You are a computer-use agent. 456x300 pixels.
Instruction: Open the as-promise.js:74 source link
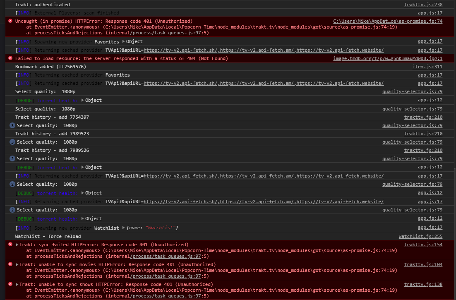(x=388, y=21)
